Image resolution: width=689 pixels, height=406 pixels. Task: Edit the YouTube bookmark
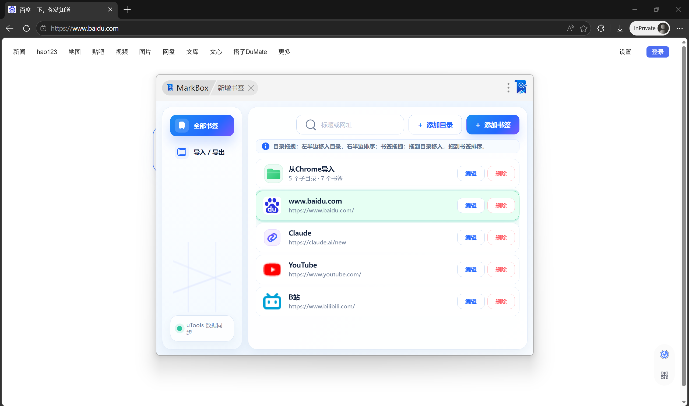pos(471,269)
